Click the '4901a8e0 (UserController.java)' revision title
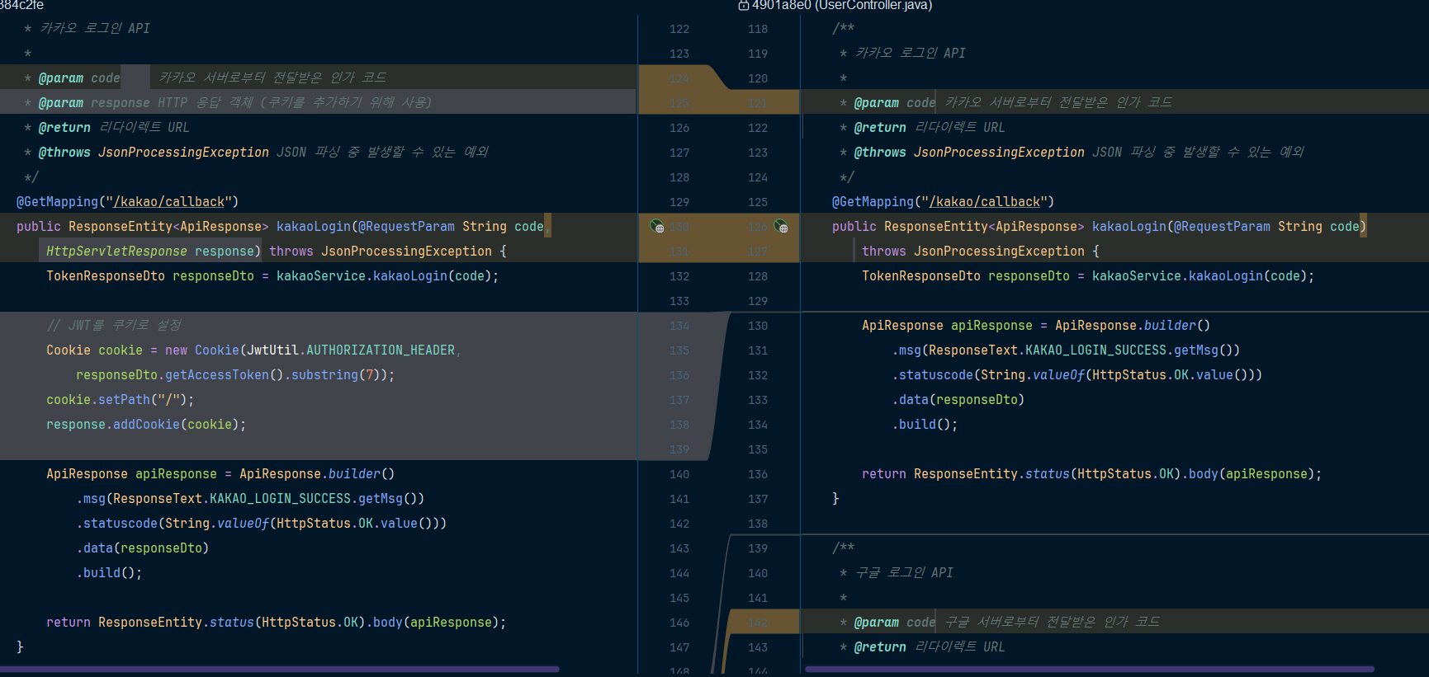This screenshot has height=677, width=1429. tap(842, 5)
